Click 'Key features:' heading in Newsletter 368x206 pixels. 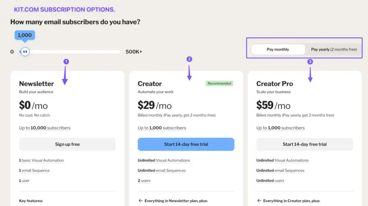(31, 201)
